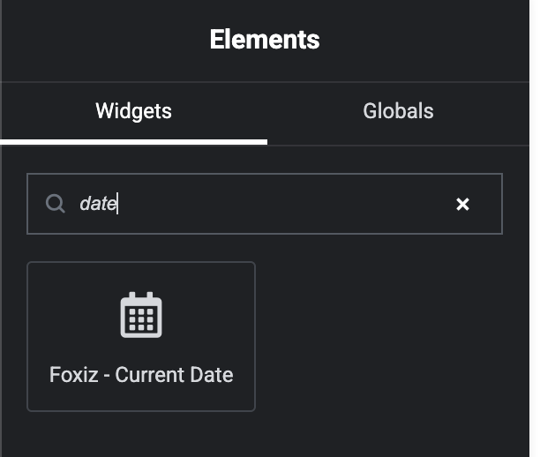Click the white underline beneath Widgets tab
The width and height of the screenshot is (540, 457).
133,141
